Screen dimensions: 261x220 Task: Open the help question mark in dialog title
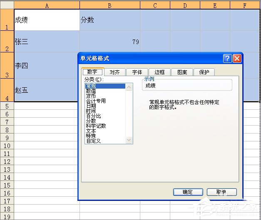tap(227, 58)
